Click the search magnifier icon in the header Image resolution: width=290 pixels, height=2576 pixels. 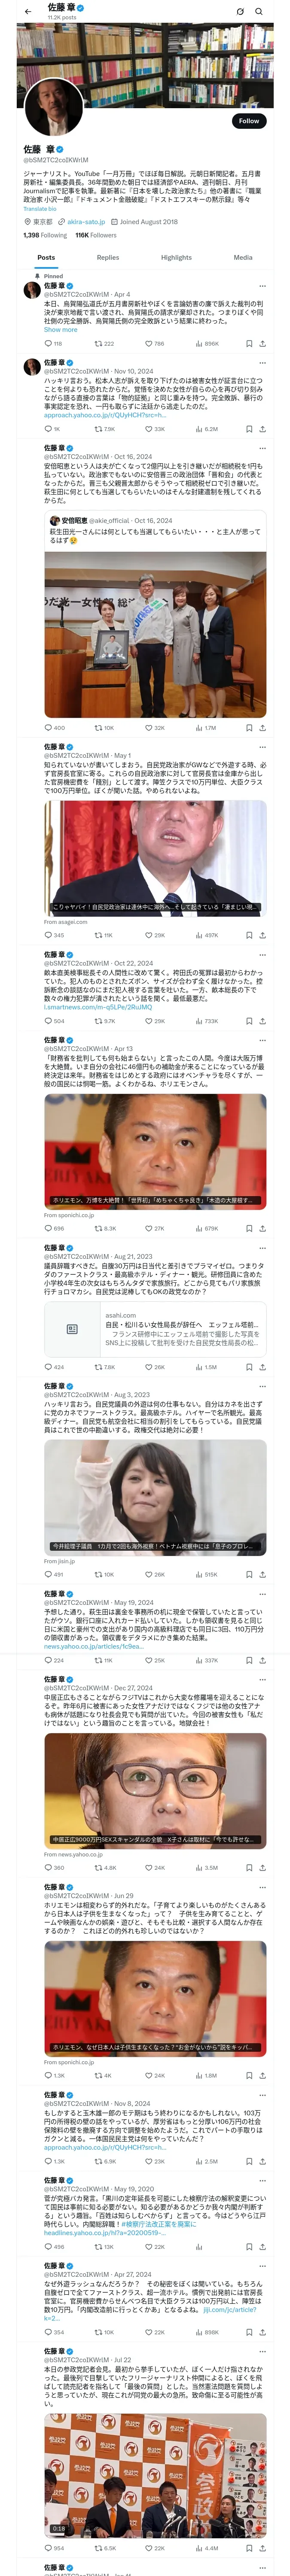click(x=258, y=12)
